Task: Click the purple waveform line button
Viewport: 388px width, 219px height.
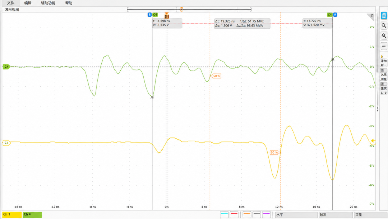Action: click(x=267, y=215)
